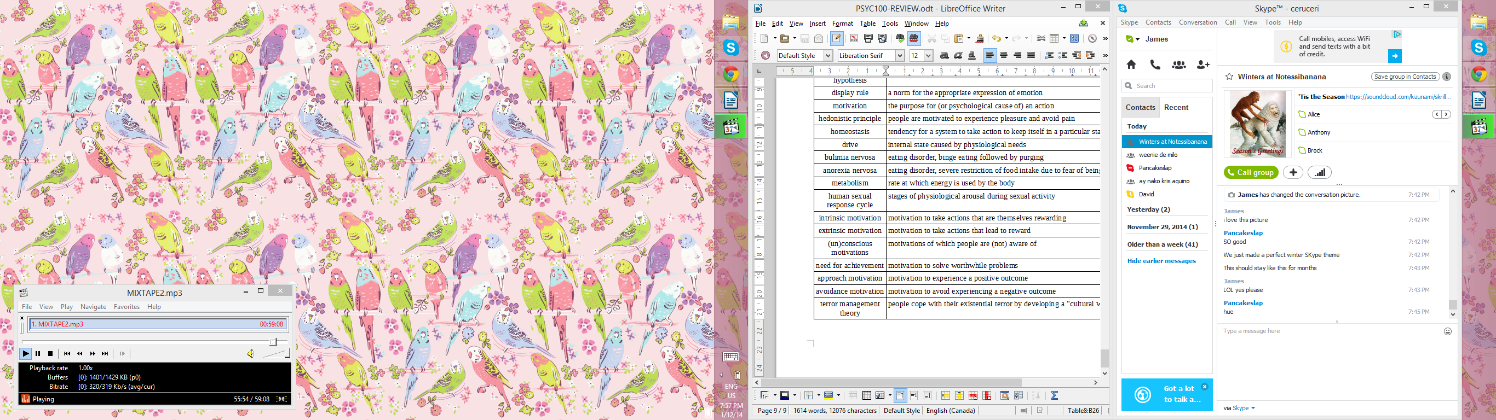Expand the font size 12 dropdown

tap(928, 56)
